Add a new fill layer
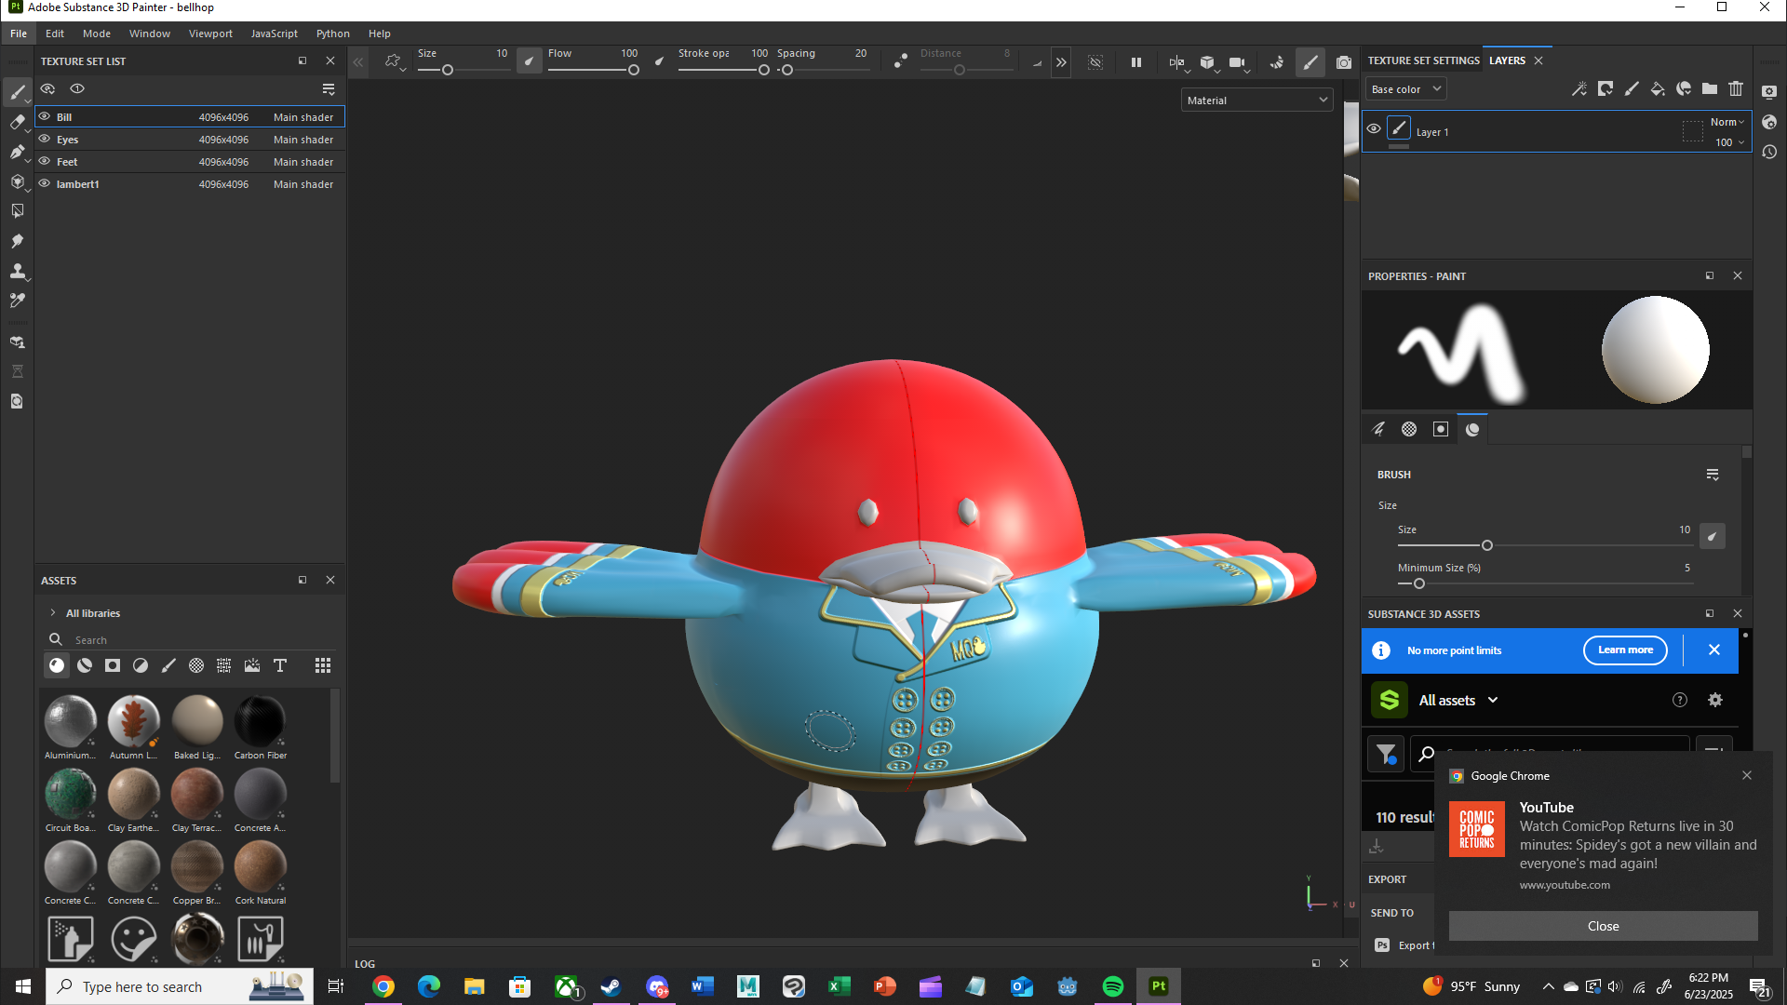1787x1005 pixels. (1658, 89)
